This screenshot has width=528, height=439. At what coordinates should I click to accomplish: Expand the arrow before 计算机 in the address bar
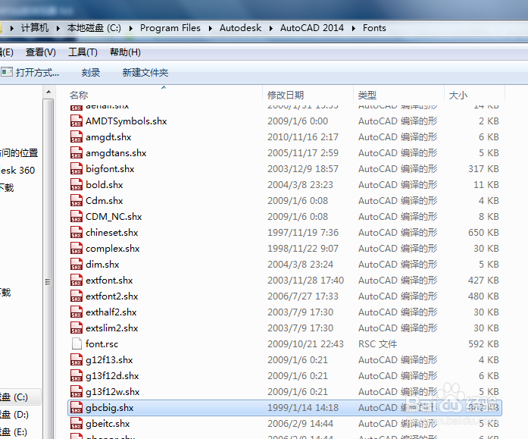tap(12, 28)
